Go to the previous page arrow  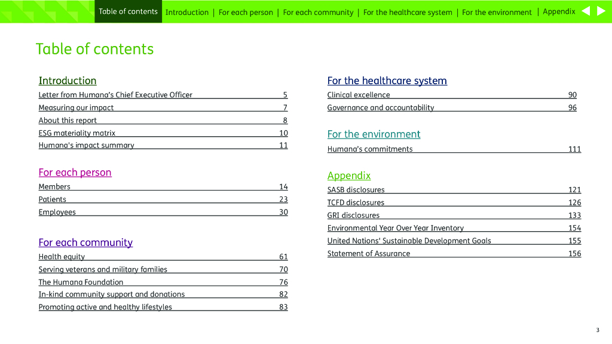[x=586, y=11]
